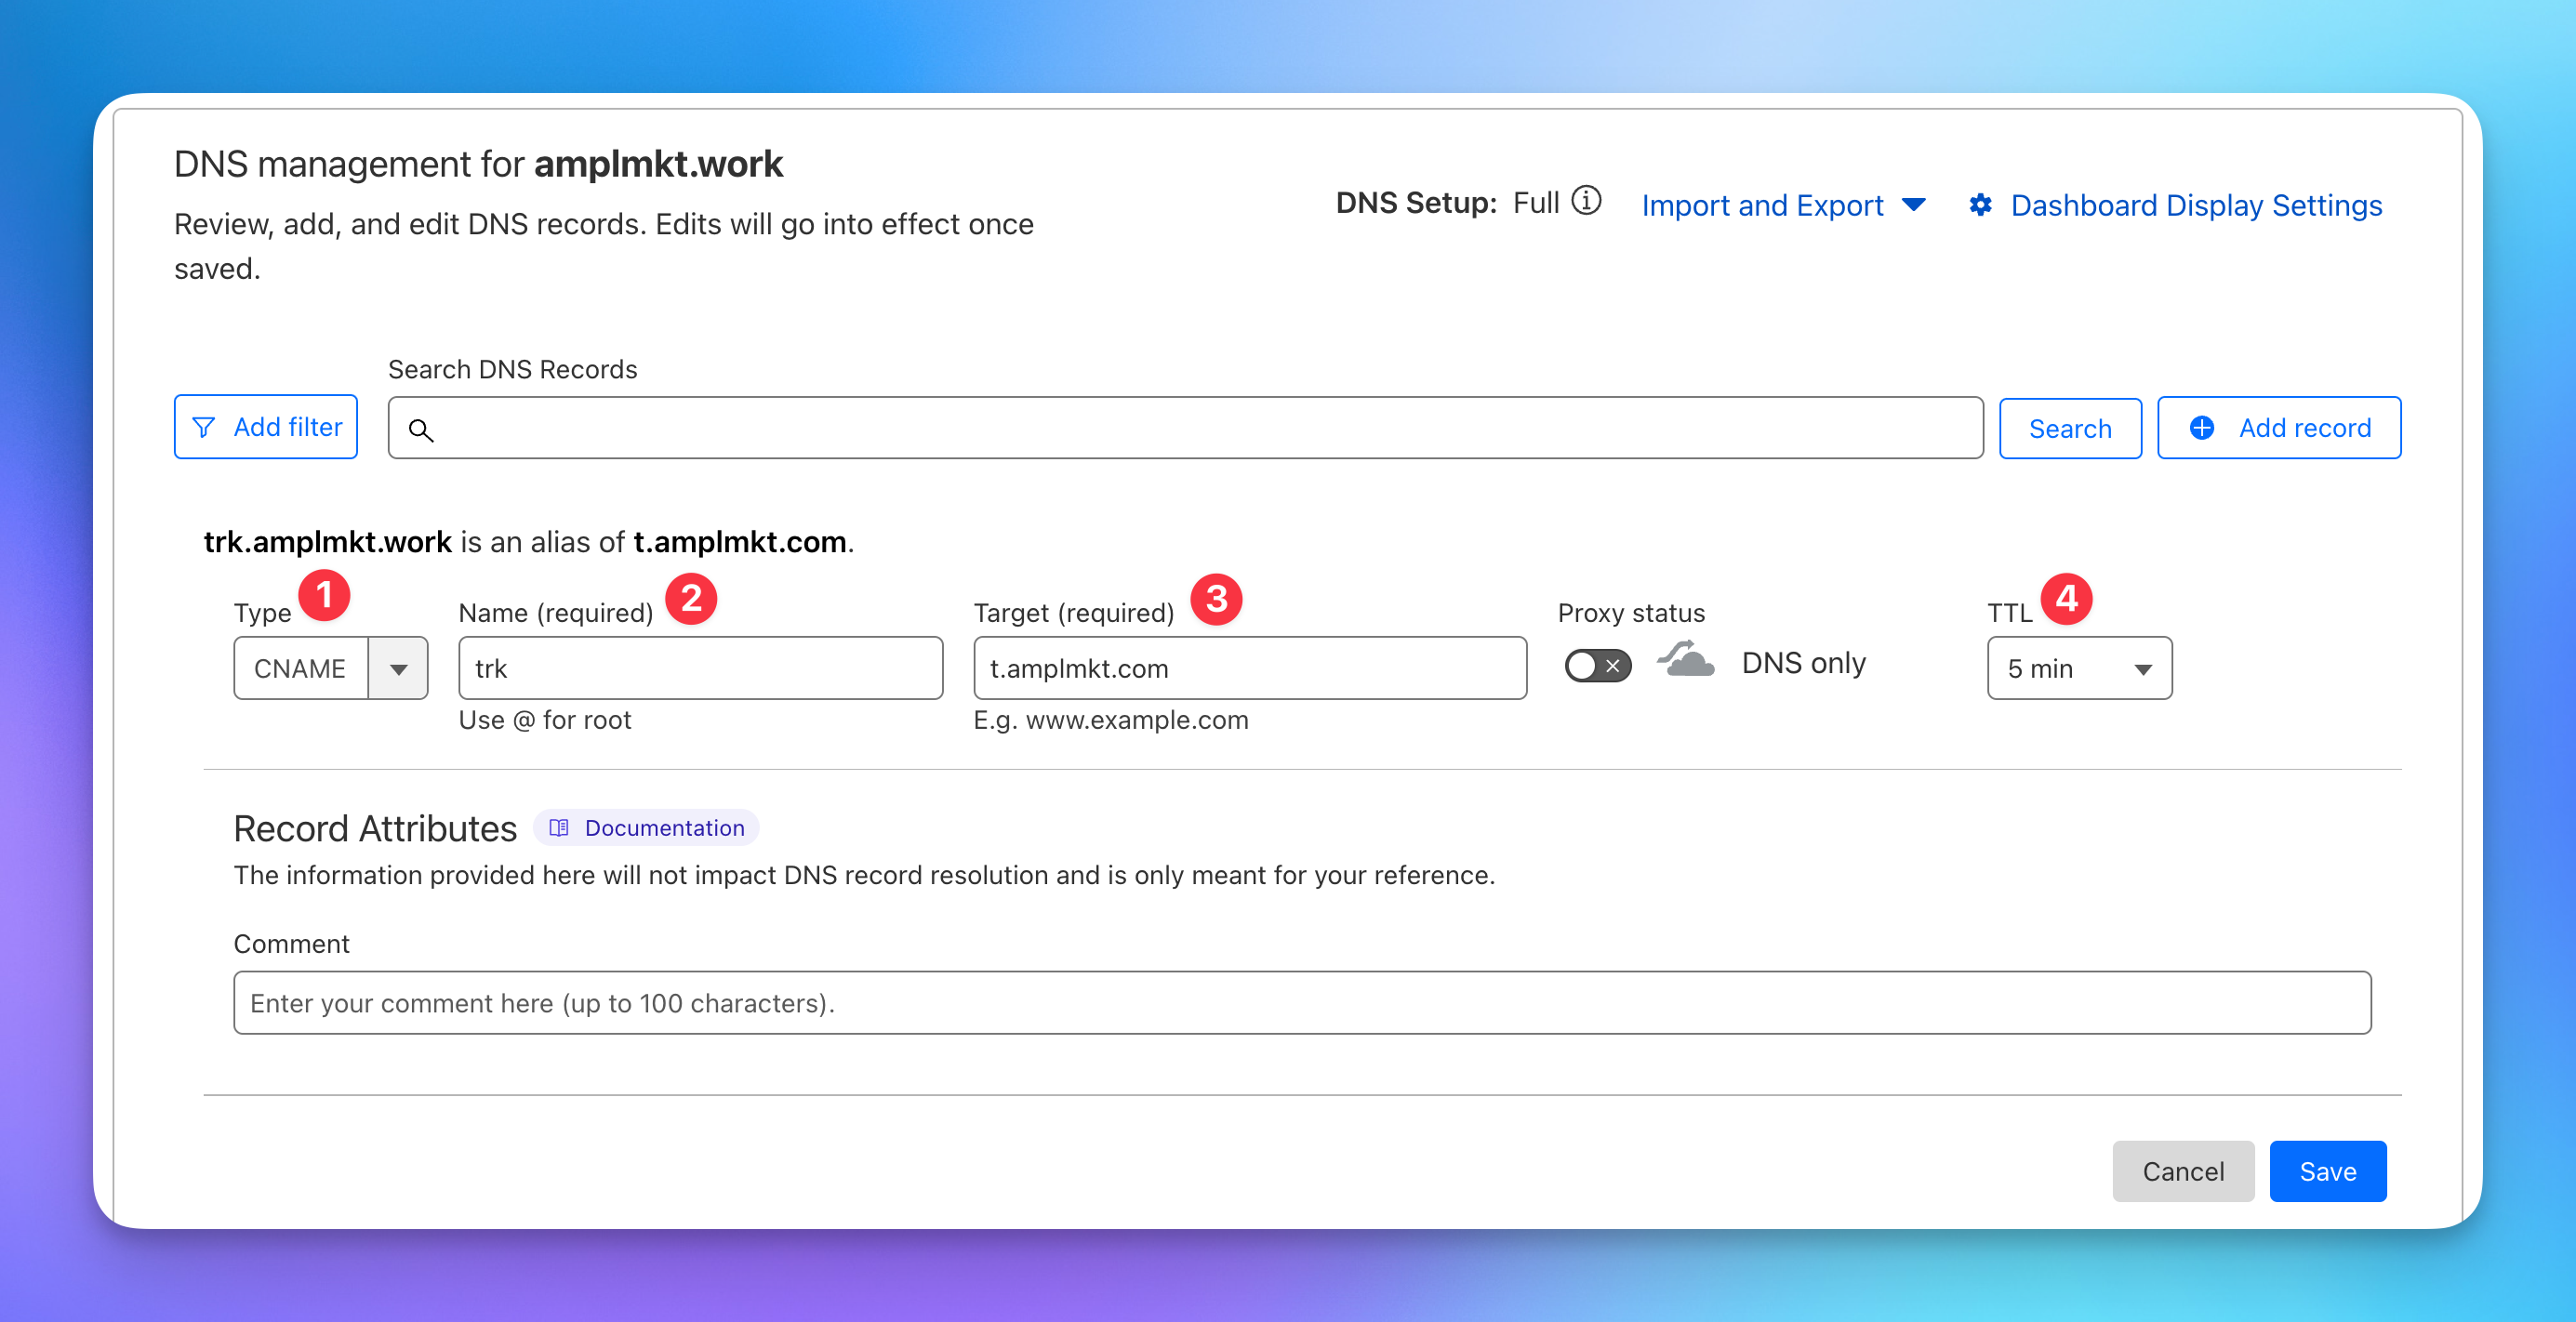Click the magnifier icon in search field
The height and width of the screenshot is (1322, 2576).
click(x=421, y=430)
